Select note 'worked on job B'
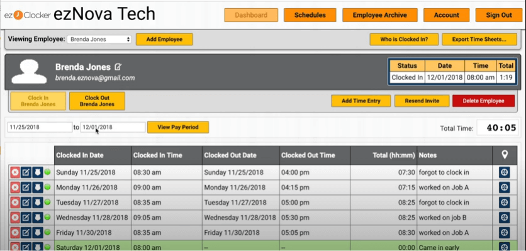526x251 pixels. (x=442, y=218)
